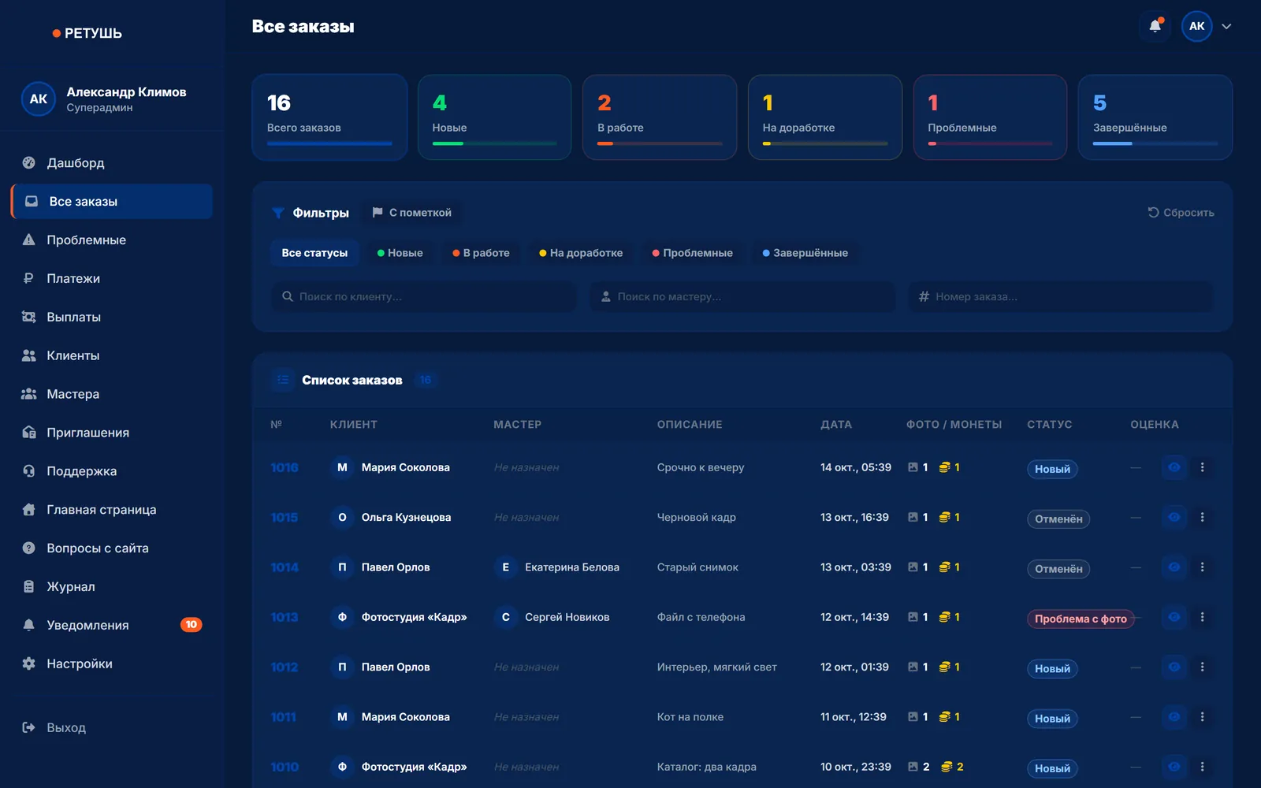Open the Платежи section
This screenshot has width=1261, height=788.
[x=112, y=279]
